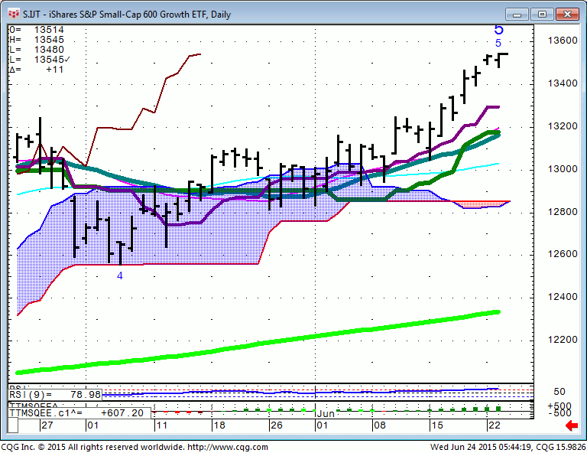Click the CQG chart icon in title bar

14,15
